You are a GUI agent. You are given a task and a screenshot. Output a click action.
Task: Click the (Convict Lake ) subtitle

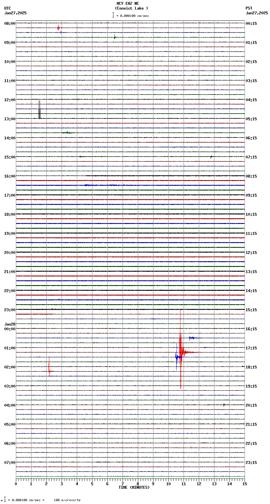tap(132, 8)
